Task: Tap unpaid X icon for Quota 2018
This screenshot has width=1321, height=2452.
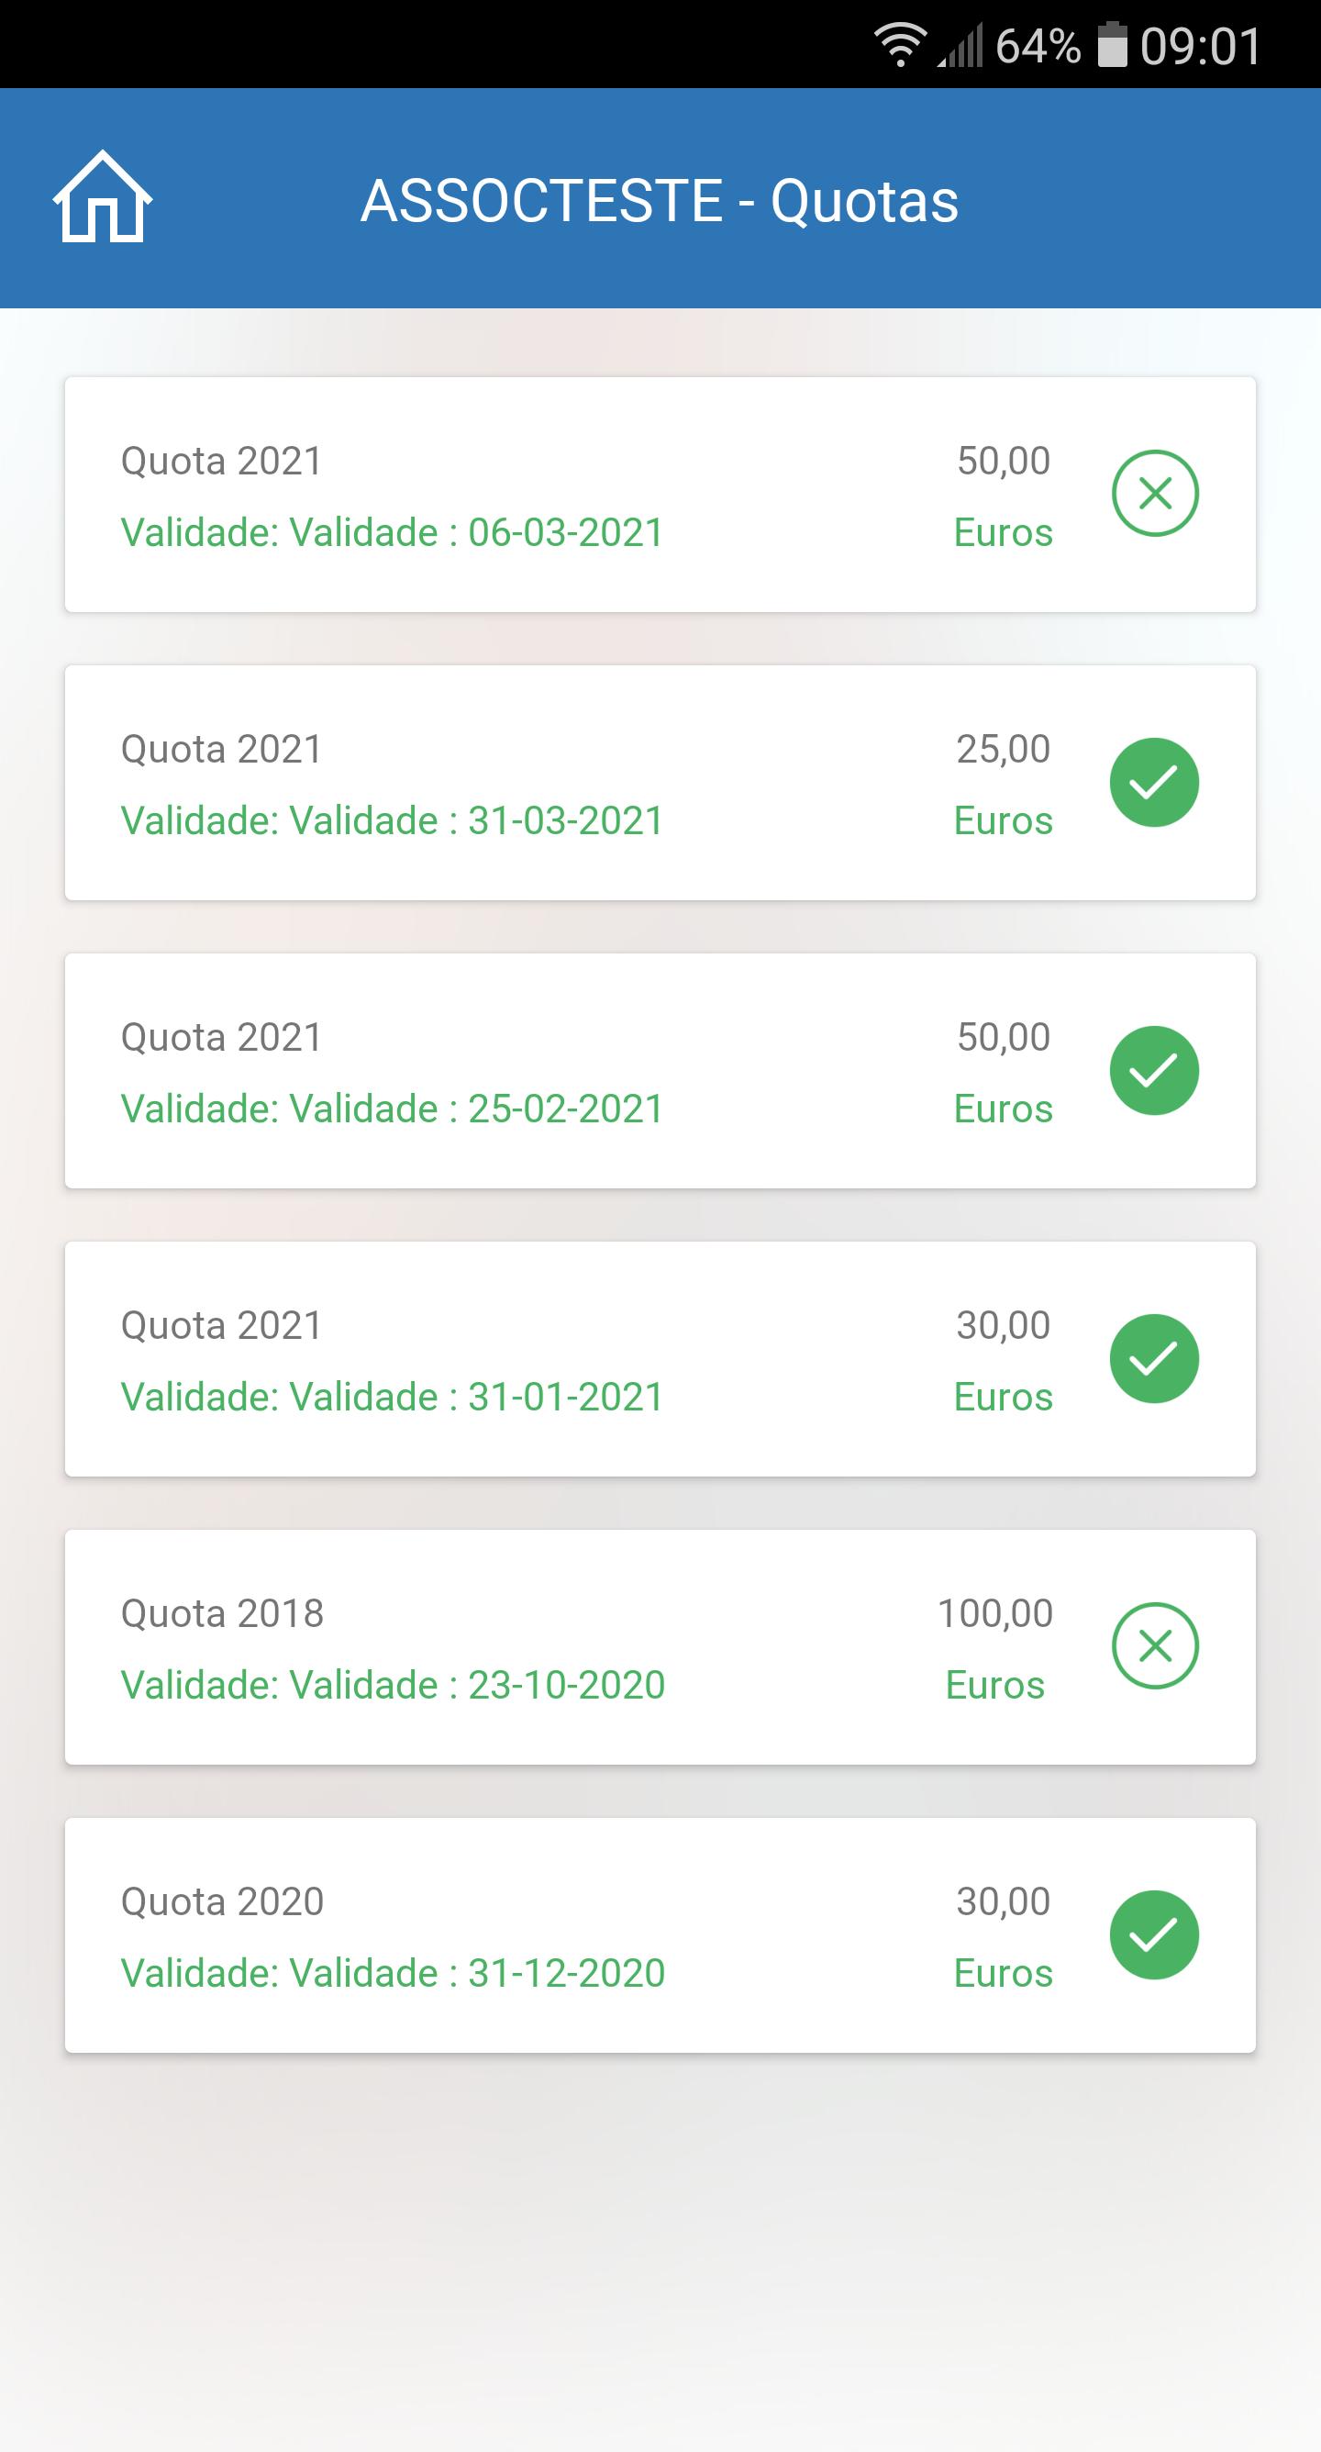Action: (1154, 1646)
